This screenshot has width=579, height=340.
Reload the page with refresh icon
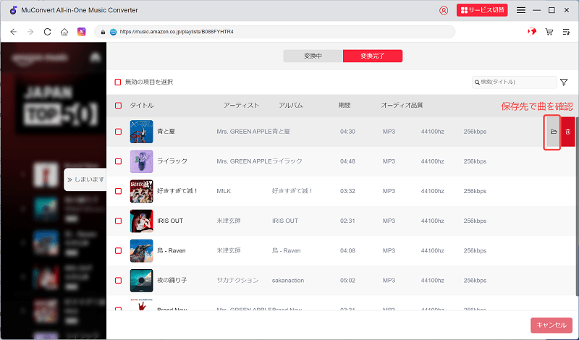click(x=47, y=32)
